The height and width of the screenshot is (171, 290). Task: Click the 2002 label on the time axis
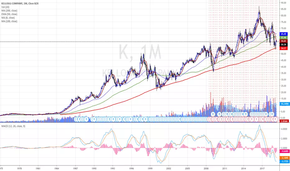(x=169, y=169)
